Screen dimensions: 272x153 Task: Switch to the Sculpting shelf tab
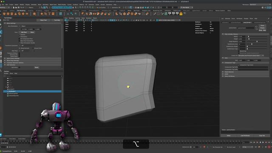31,11
